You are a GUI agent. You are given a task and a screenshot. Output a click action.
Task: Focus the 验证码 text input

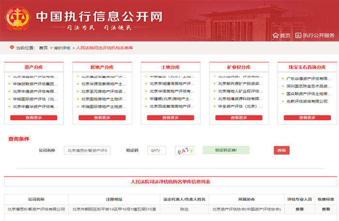point(157,151)
